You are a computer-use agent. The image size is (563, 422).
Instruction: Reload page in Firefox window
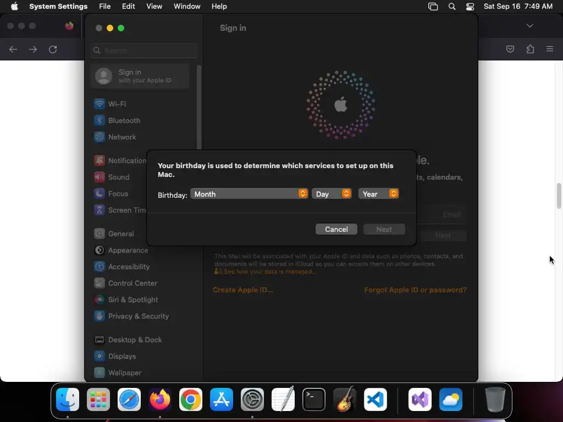tap(53, 49)
